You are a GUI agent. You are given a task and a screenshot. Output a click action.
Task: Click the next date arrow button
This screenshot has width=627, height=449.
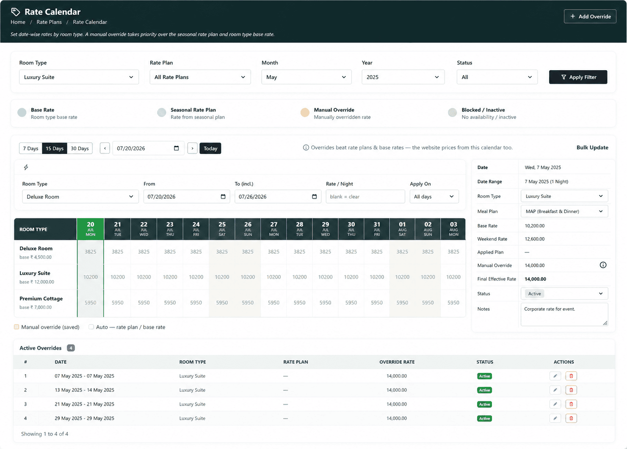coord(192,148)
